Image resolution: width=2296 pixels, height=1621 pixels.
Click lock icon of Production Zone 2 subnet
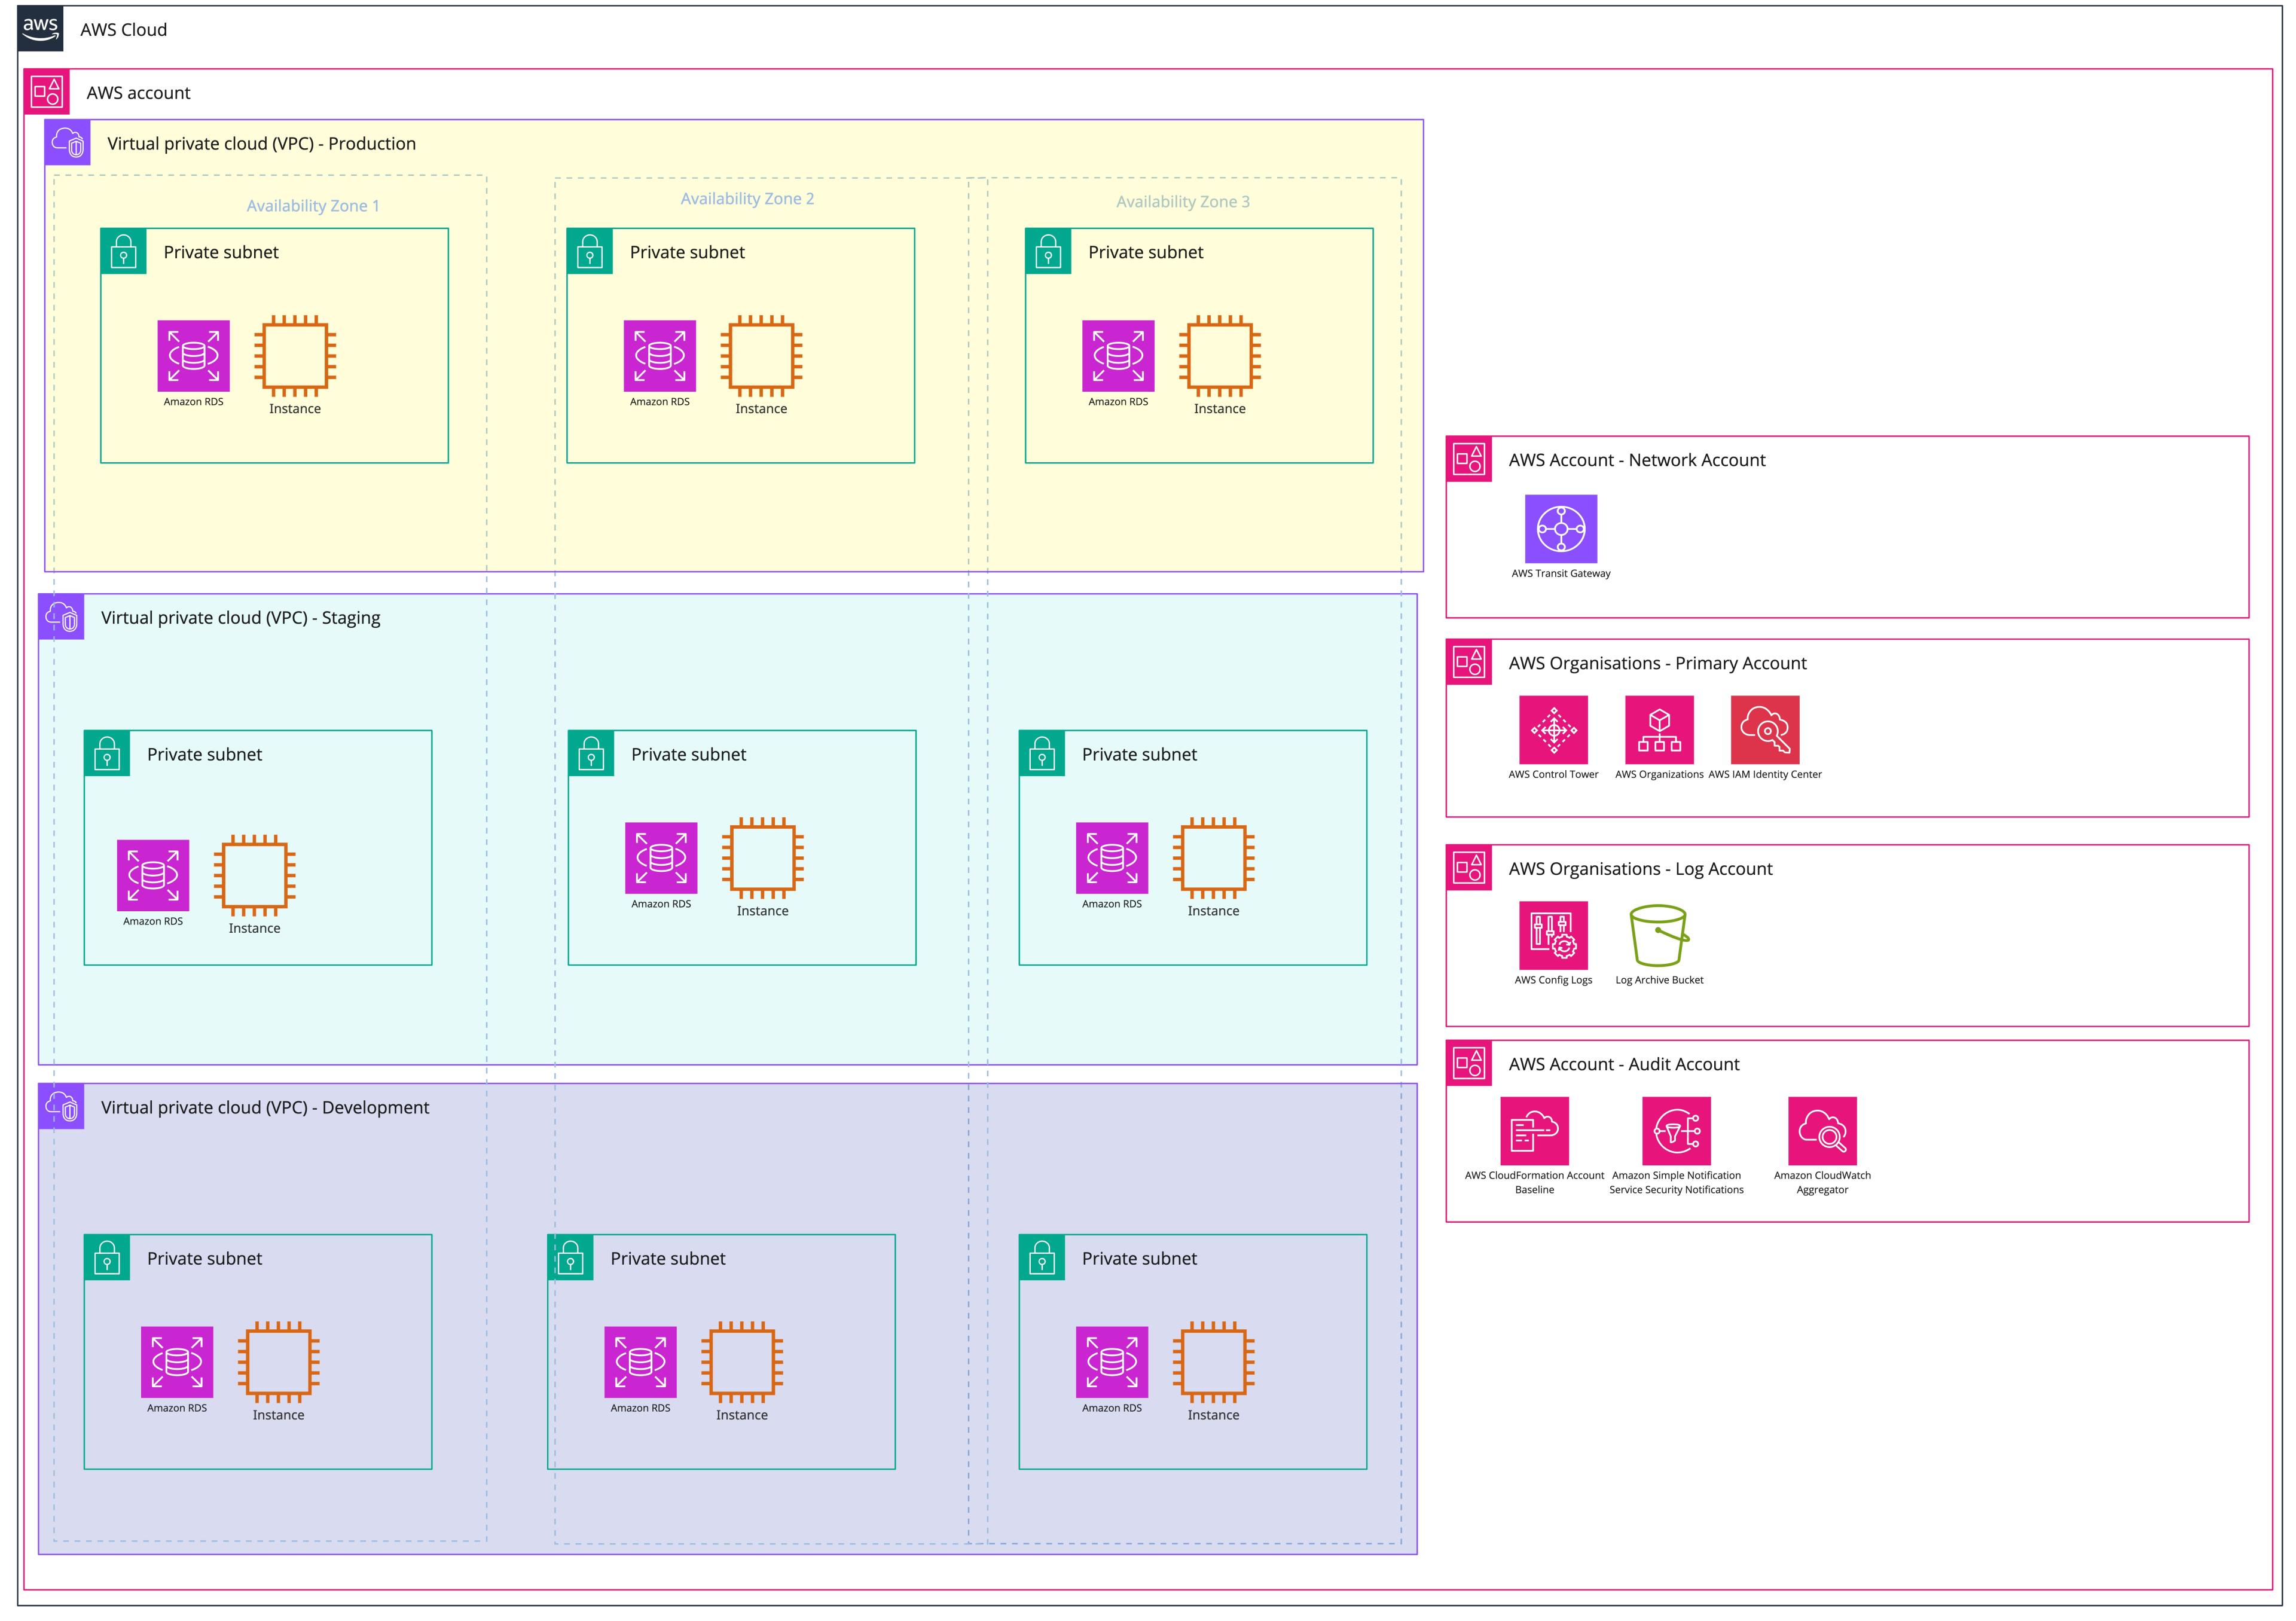pos(590,252)
